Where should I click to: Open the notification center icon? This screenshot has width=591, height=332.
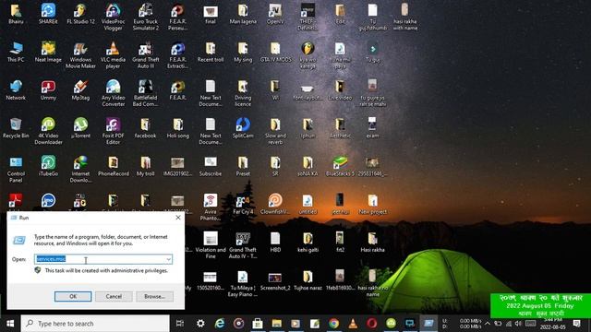tap(576, 324)
